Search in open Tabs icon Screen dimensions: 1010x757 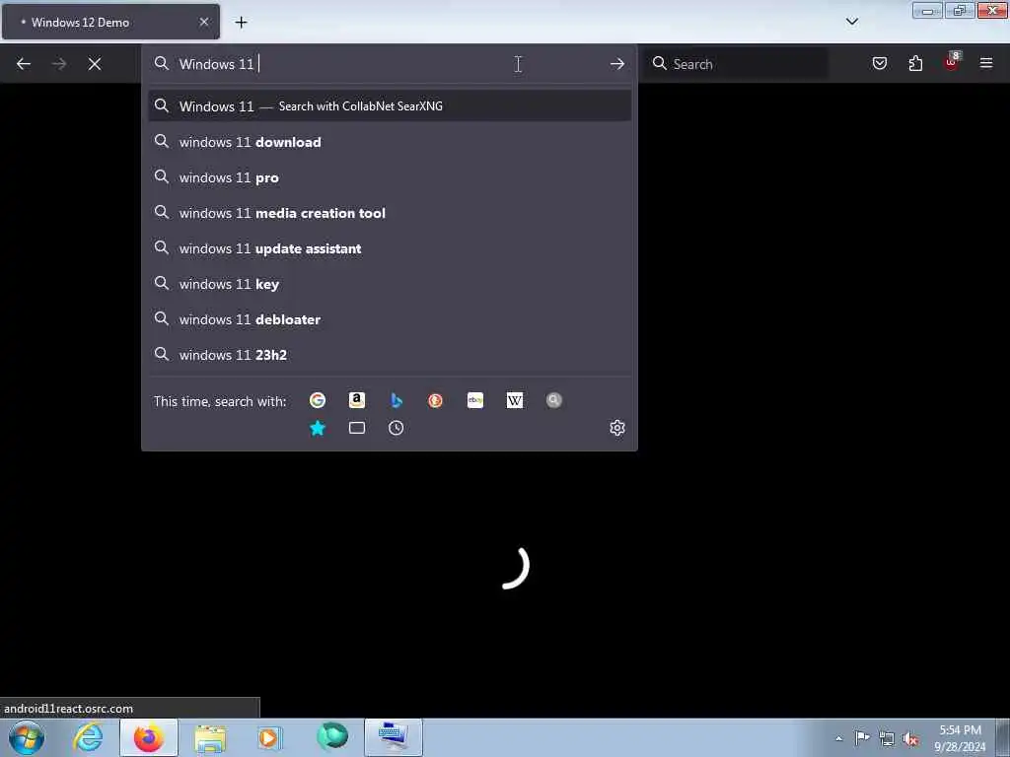[x=357, y=428]
